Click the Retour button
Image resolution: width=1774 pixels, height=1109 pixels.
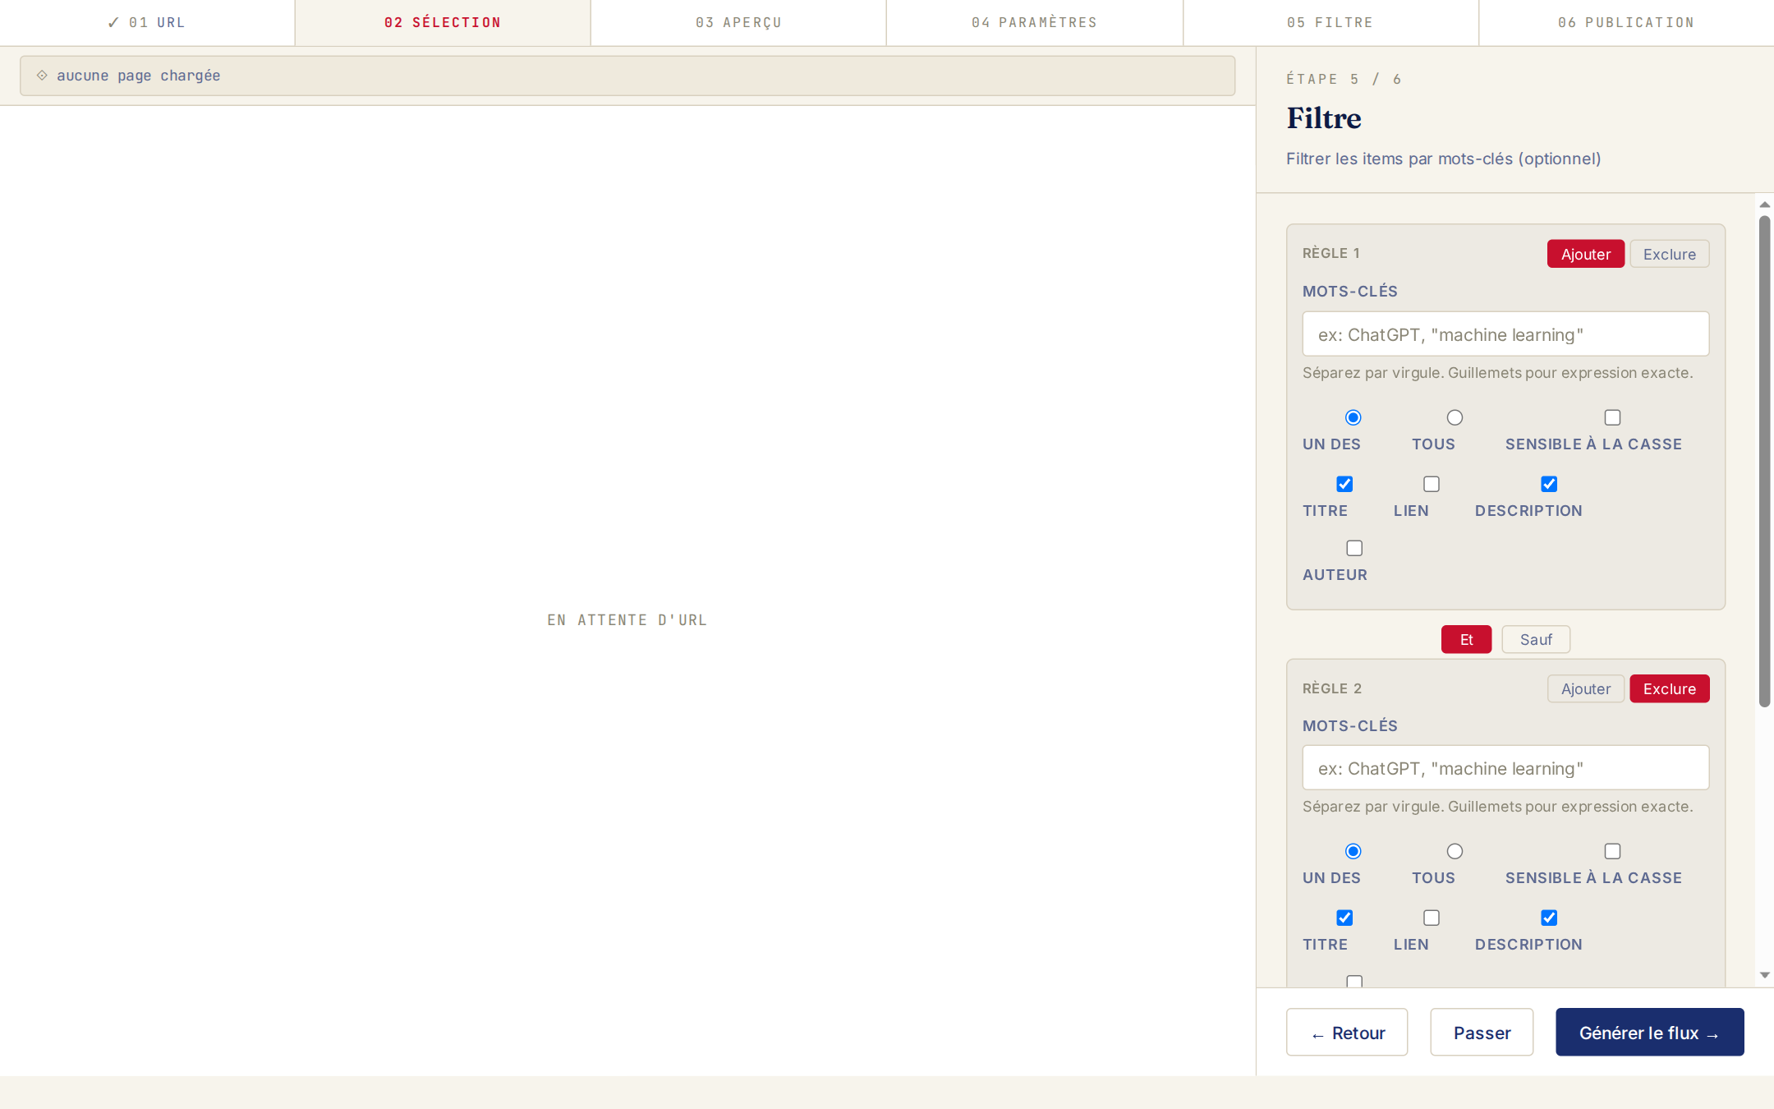point(1347,1032)
